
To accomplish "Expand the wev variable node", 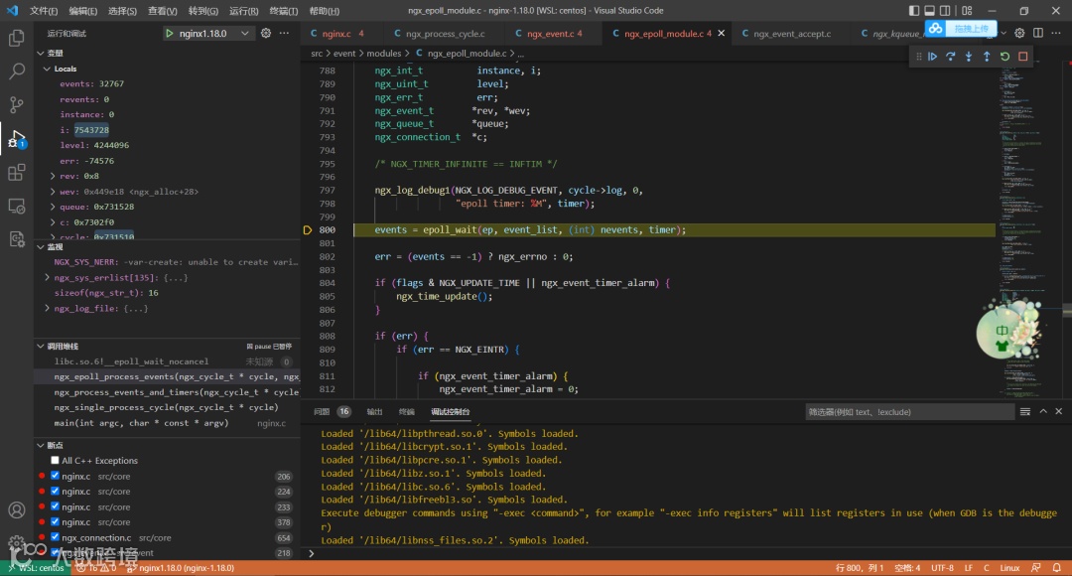I will pos(52,192).
